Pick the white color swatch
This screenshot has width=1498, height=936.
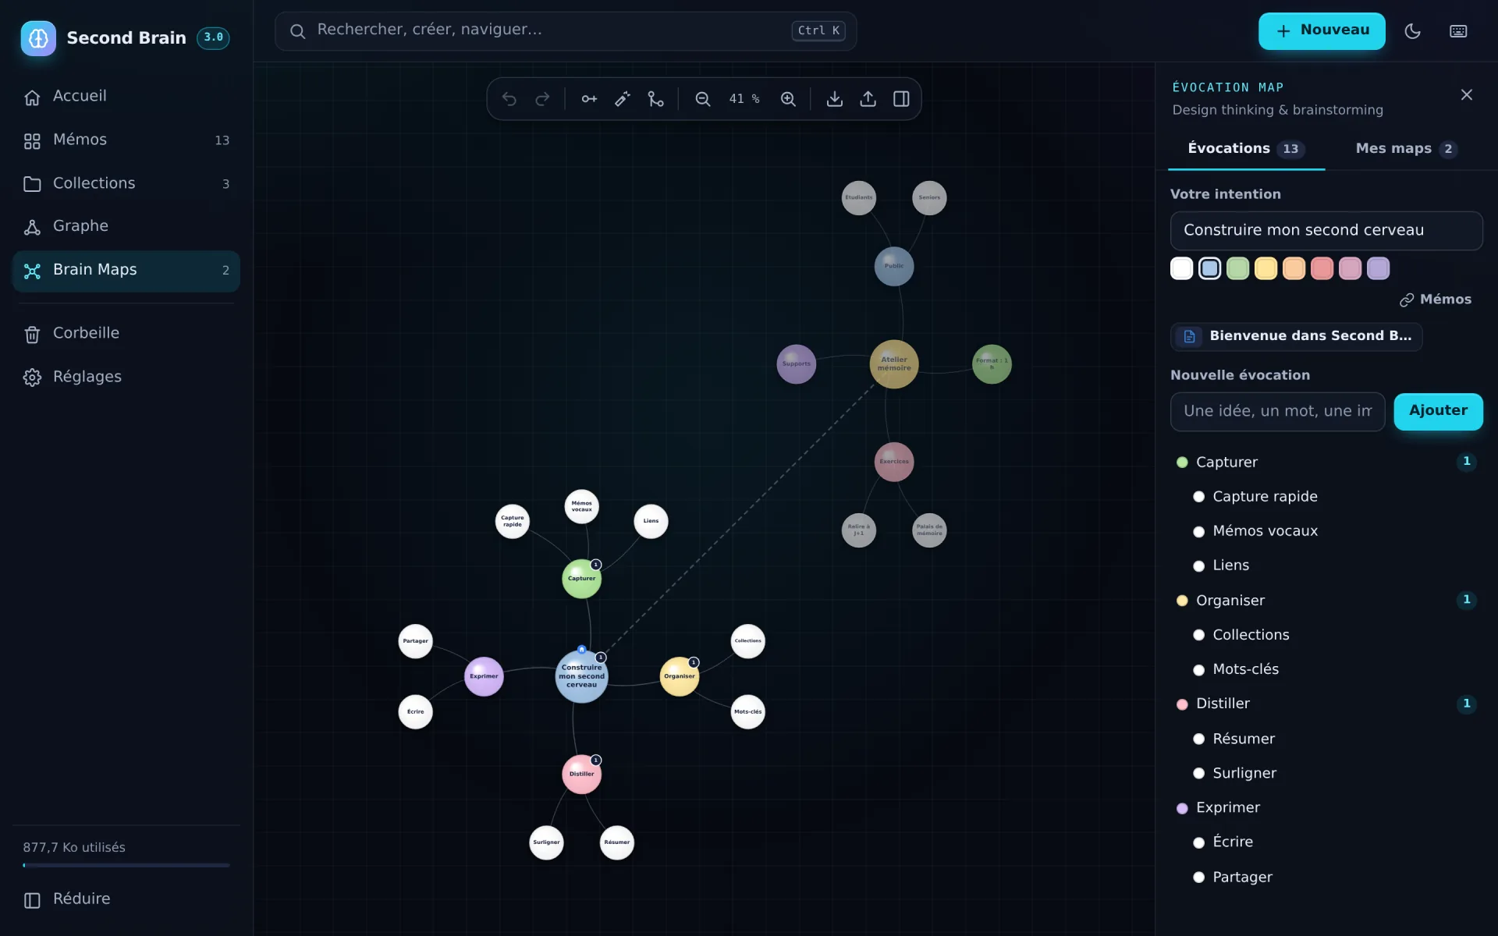click(1181, 268)
